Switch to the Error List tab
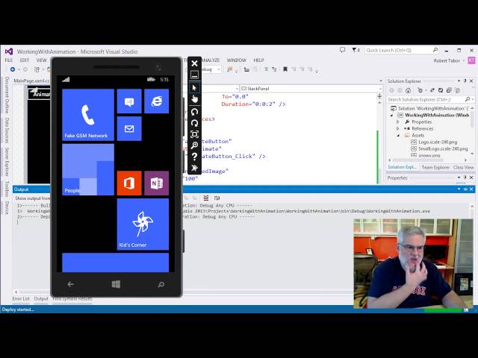The image size is (478, 358). (x=21, y=298)
